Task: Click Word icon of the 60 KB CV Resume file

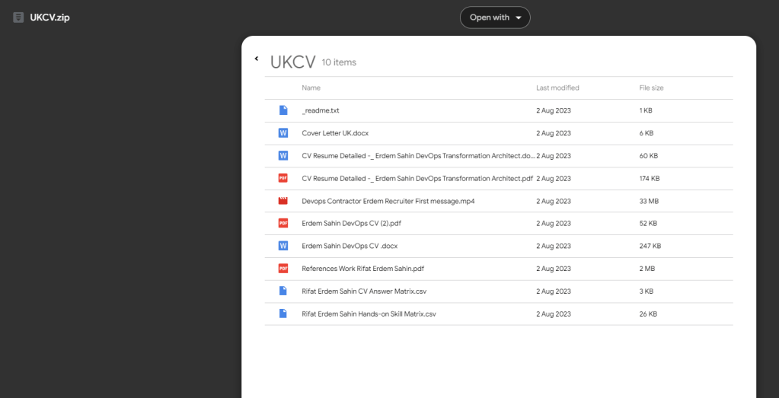Action: pyautogui.click(x=283, y=156)
